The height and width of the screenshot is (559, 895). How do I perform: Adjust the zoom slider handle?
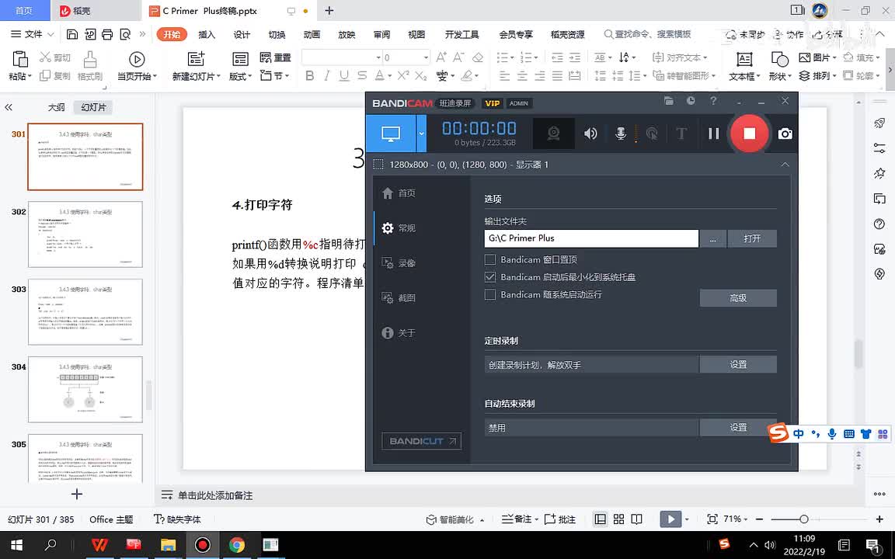[803, 519]
